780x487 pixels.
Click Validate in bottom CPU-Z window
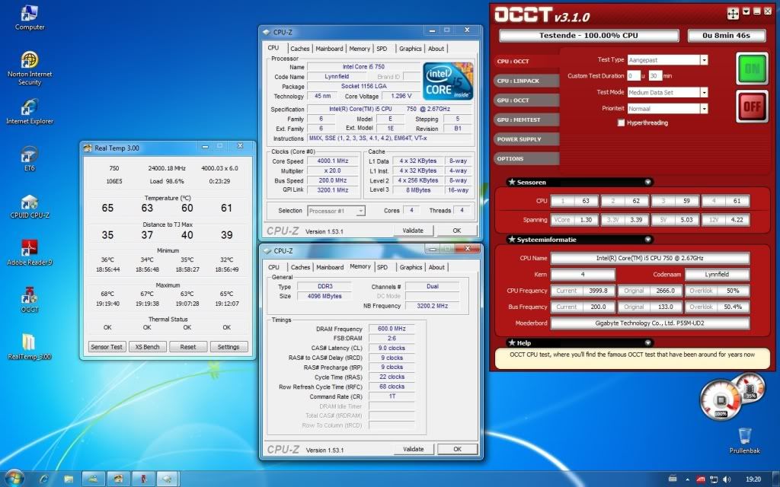(414, 449)
